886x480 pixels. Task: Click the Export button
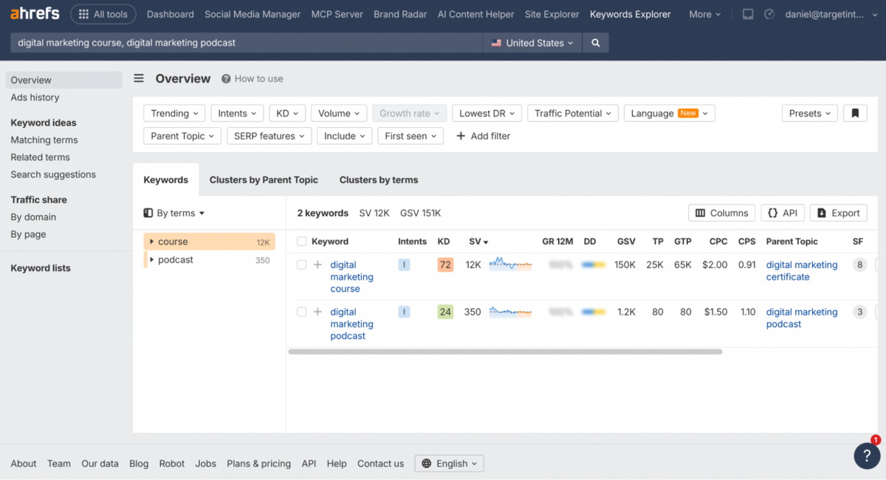click(838, 213)
